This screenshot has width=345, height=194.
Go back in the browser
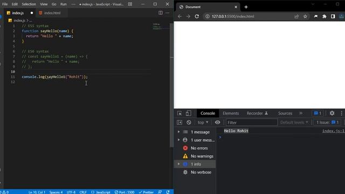[x=180, y=16]
